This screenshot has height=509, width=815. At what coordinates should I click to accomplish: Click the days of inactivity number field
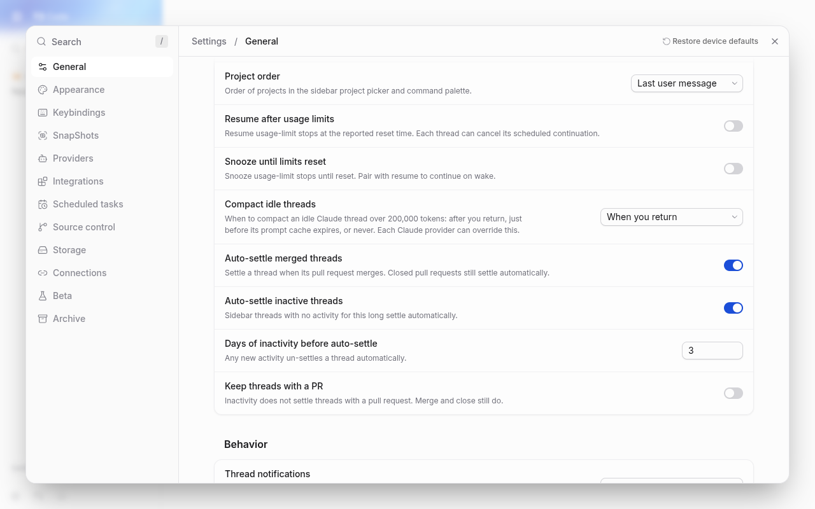pyautogui.click(x=712, y=351)
